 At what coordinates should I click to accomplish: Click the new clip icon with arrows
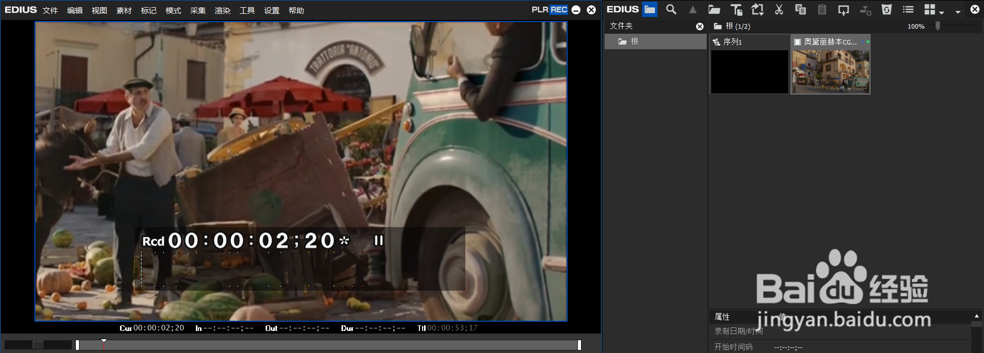757,9
